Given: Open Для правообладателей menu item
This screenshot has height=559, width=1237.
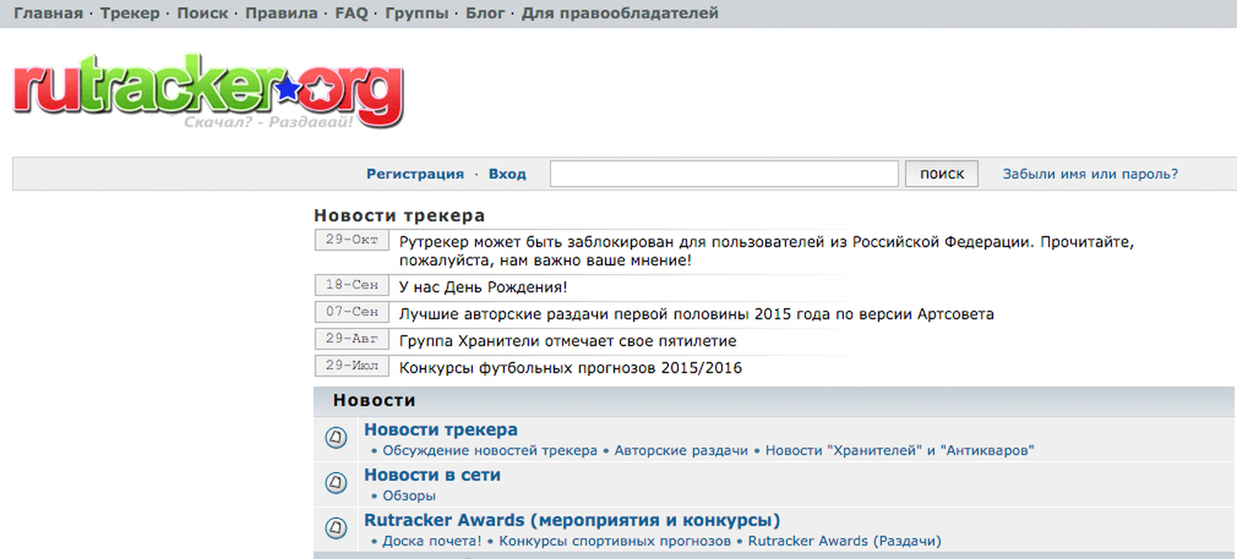Looking at the screenshot, I should pos(620,13).
